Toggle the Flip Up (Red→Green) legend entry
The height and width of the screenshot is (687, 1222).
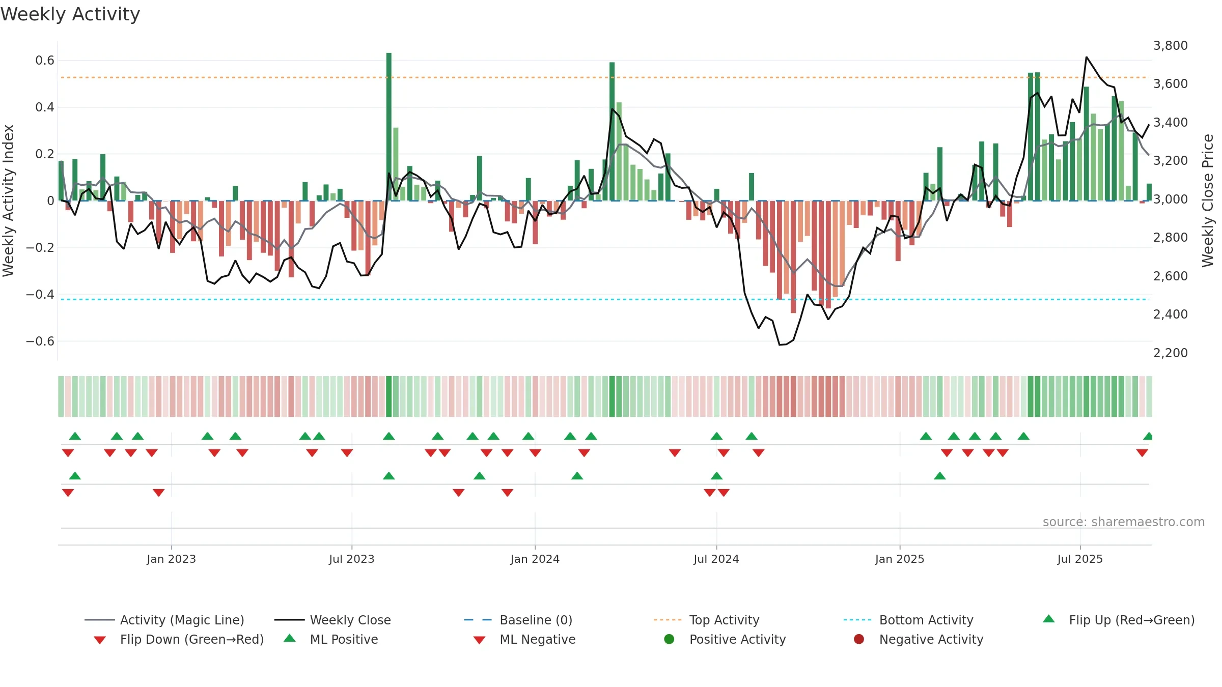pos(1119,620)
